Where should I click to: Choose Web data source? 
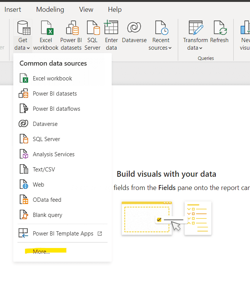pyautogui.click(x=62, y=185)
